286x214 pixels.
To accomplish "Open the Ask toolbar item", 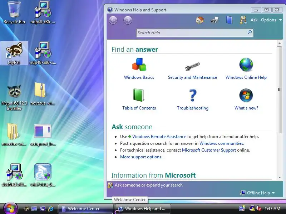I will tap(254, 20).
